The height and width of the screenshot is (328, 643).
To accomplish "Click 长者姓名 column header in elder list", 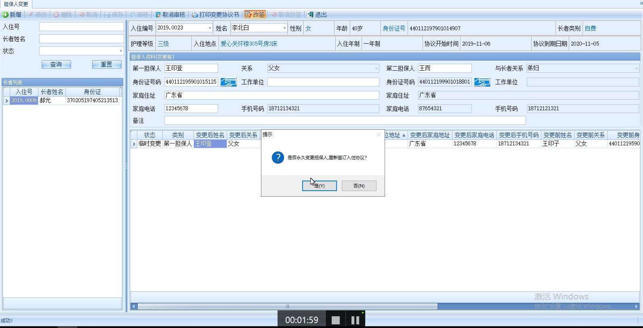I will tap(52, 92).
